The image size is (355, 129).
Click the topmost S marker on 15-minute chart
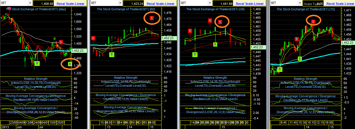tap(313, 21)
